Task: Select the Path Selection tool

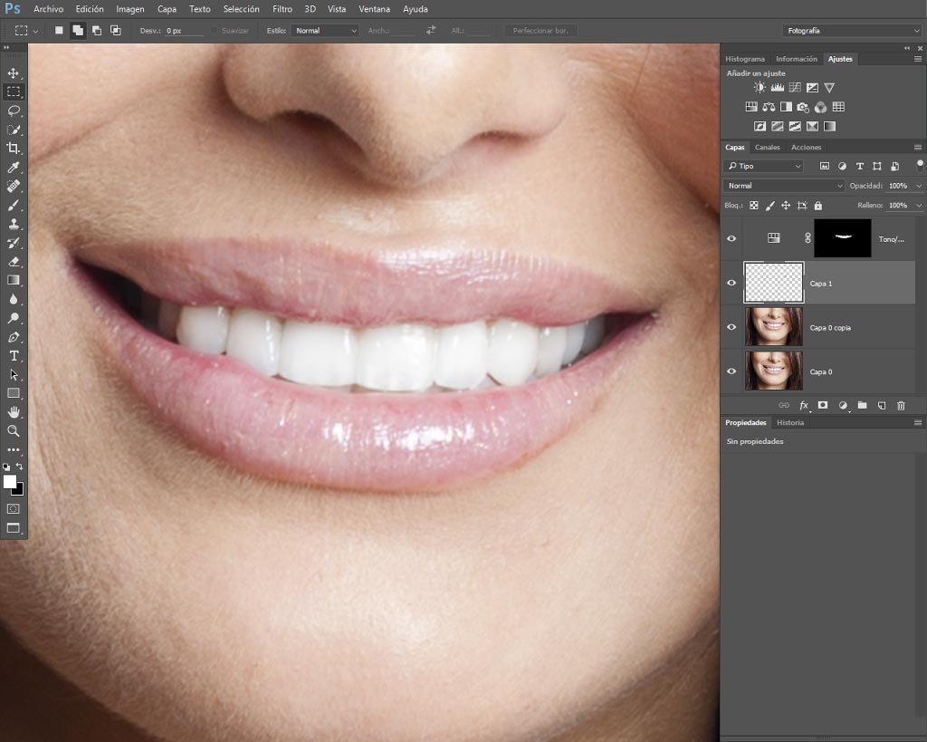Action: [x=13, y=374]
